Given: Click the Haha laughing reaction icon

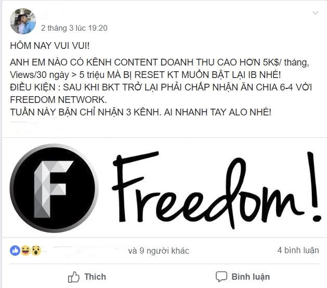Looking at the screenshot, I should 25,251.
